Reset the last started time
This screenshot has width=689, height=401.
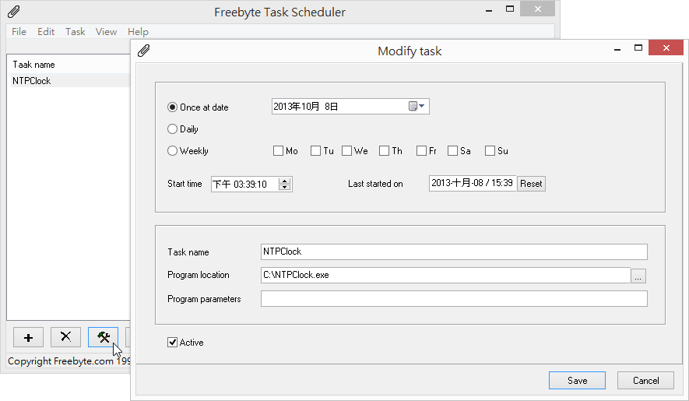tap(531, 184)
